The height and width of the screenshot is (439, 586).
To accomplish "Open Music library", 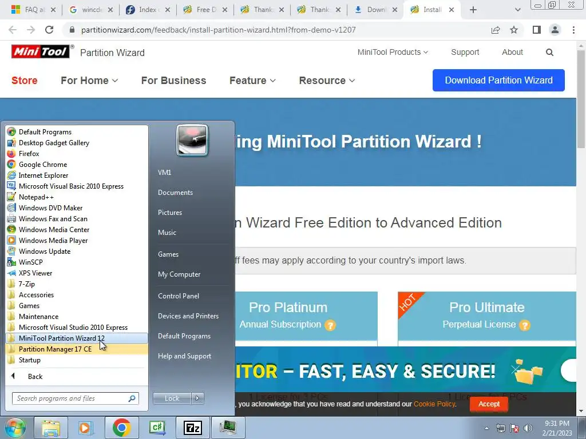I will click(167, 232).
